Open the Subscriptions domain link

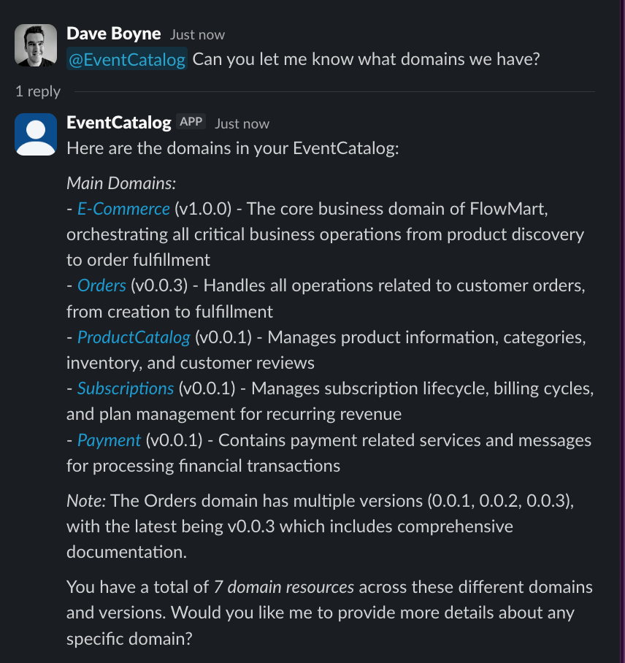125,388
